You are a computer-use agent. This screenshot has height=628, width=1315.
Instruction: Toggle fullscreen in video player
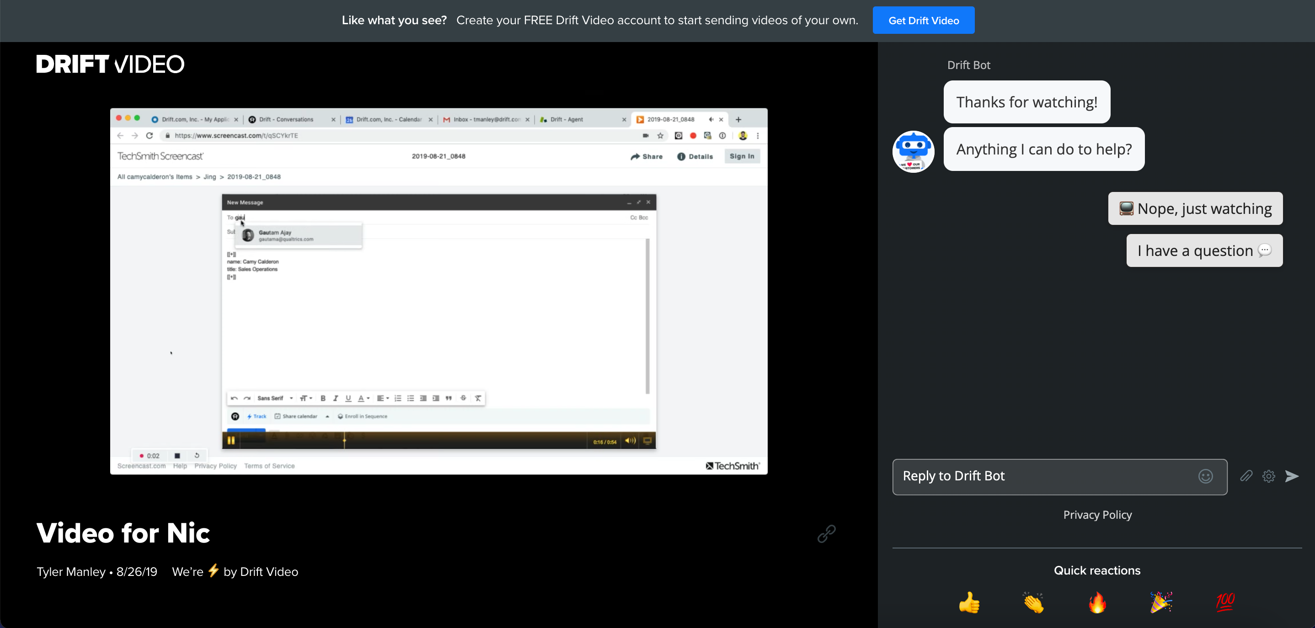coord(647,440)
